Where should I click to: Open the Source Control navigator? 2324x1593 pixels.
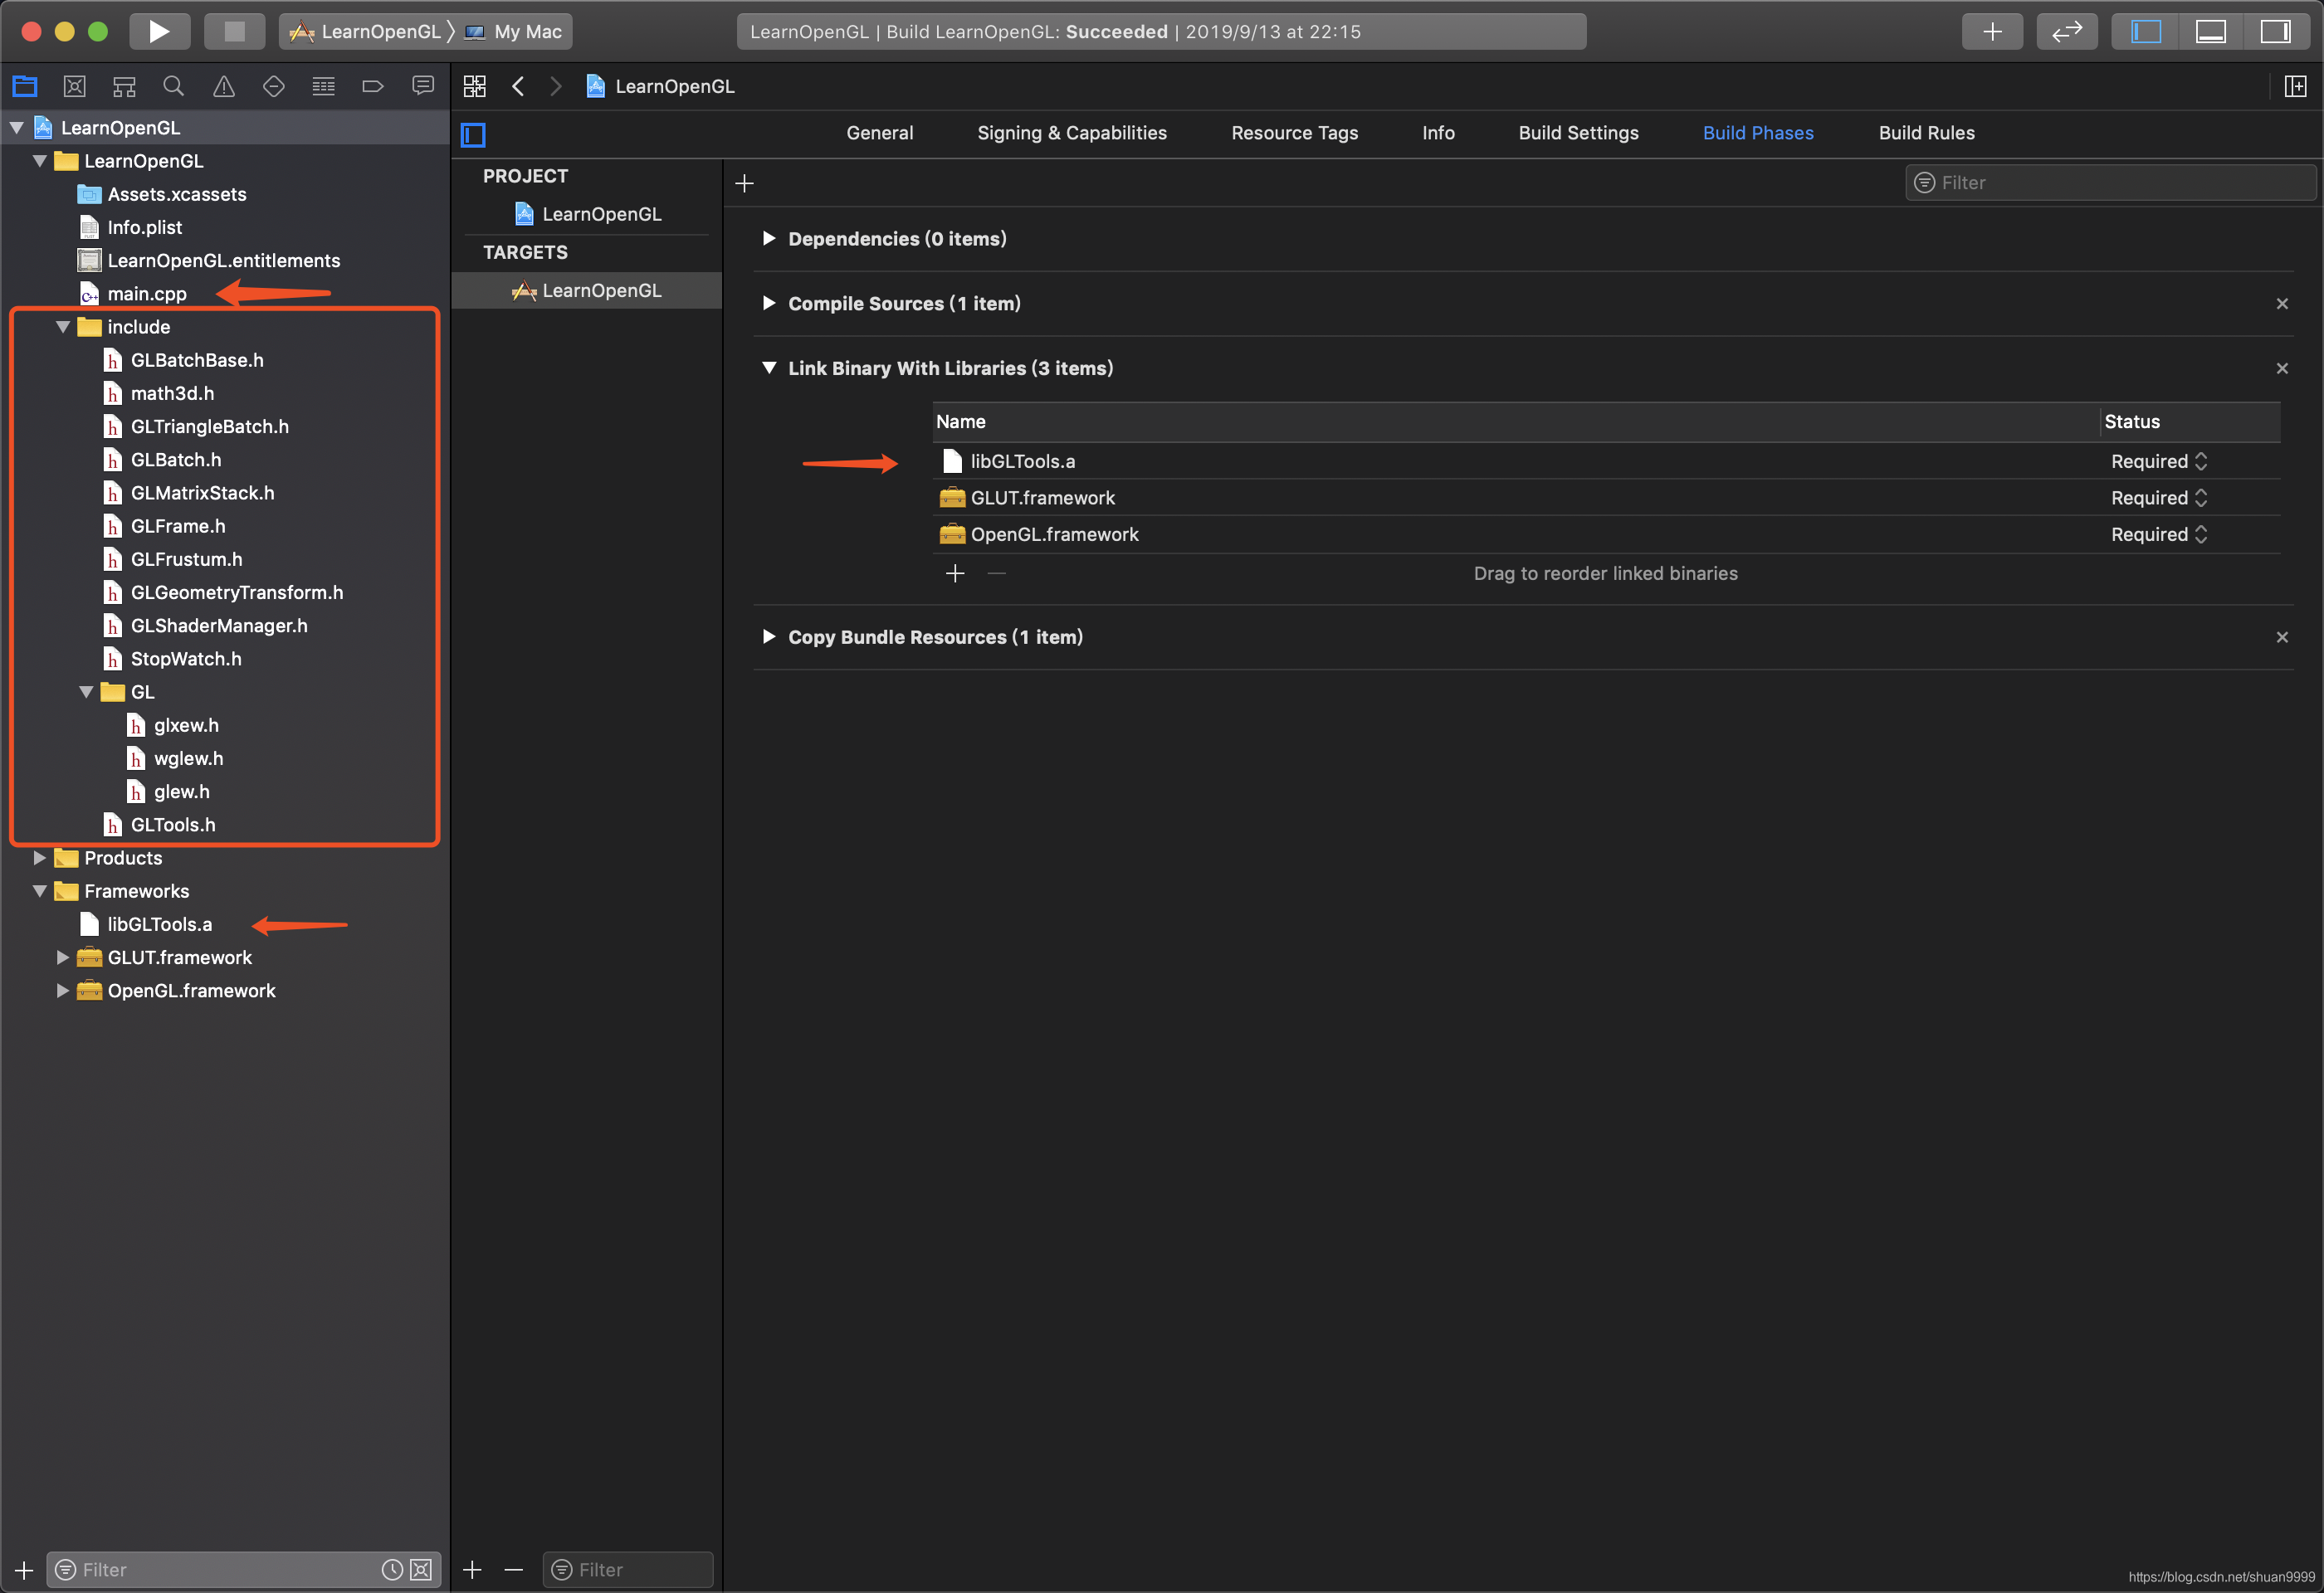point(74,86)
